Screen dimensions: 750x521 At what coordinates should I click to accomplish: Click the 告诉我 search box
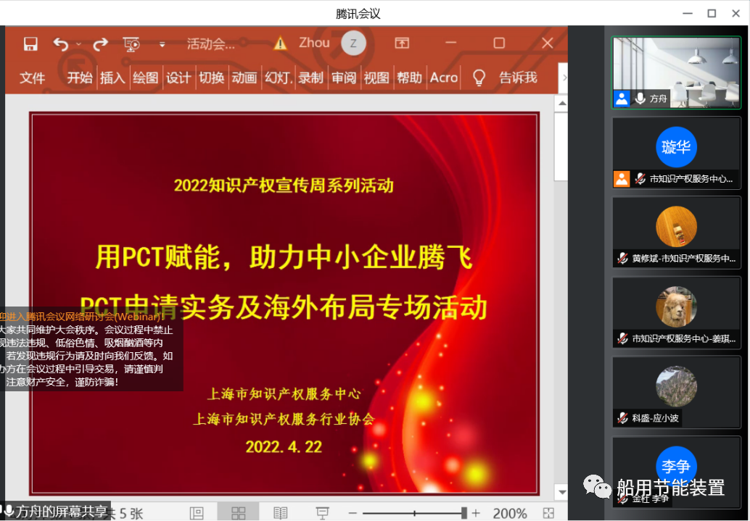click(518, 78)
